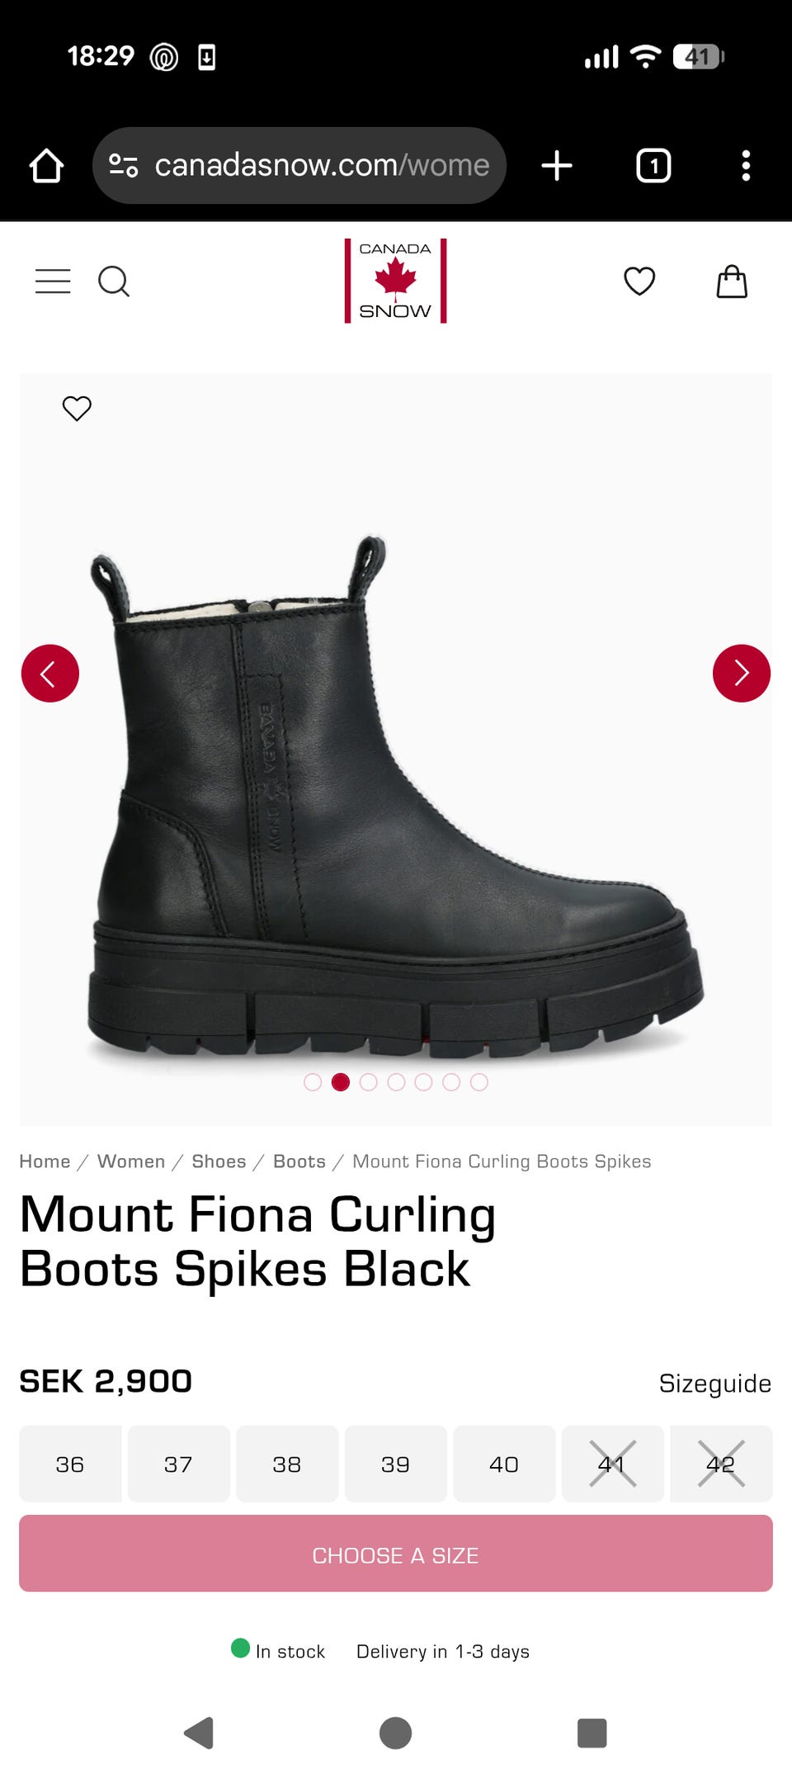Screen dimensions: 792x1779
Task: Select size 36
Action: tap(70, 1464)
